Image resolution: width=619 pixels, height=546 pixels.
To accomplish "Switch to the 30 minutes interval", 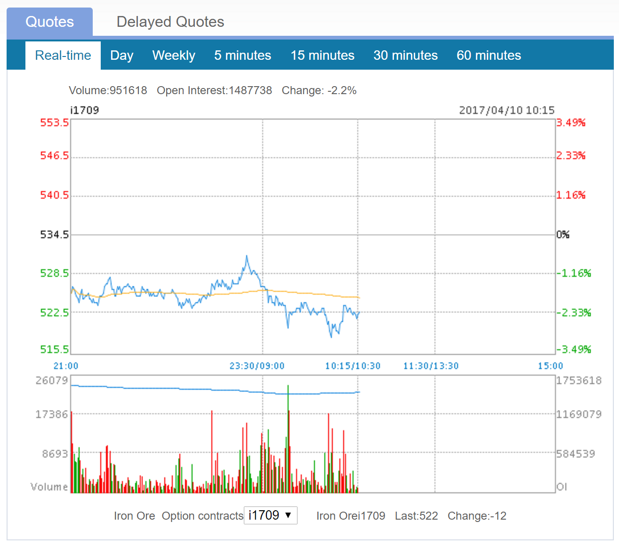I will click(x=405, y=56).
